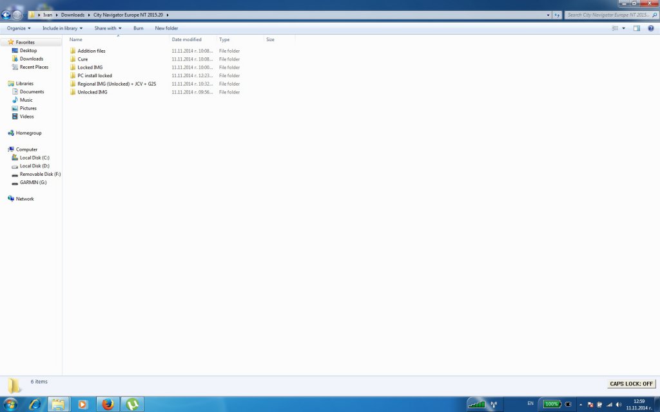Select the Regional IMG (Unlocked) + JCV + G2S folder
The image size is (660, 412).
click(x=117, y=84)
